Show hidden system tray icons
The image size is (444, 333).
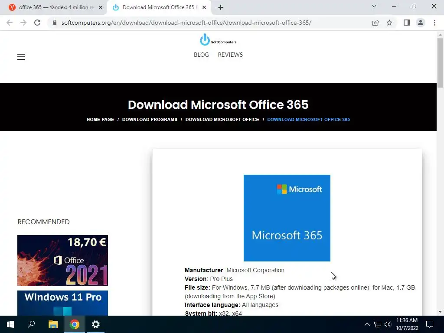tap(367, 324)
